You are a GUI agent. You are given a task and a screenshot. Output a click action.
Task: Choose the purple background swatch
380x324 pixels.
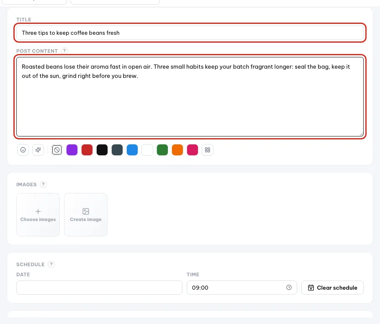click(x=72, y=150)
